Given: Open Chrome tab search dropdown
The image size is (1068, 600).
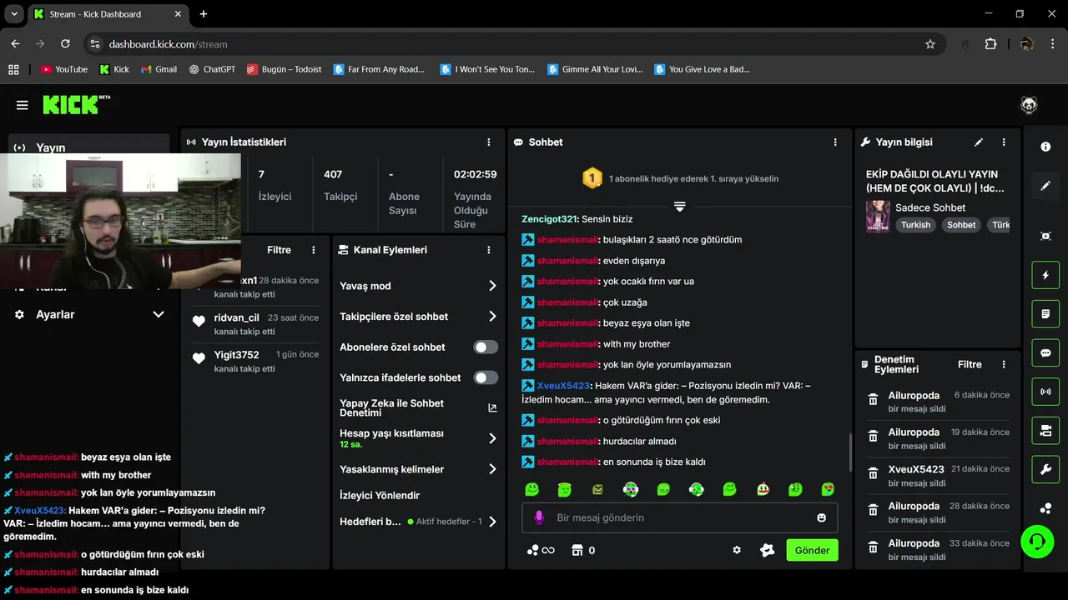Looking at the screenshot, I should tap(14, 14).
